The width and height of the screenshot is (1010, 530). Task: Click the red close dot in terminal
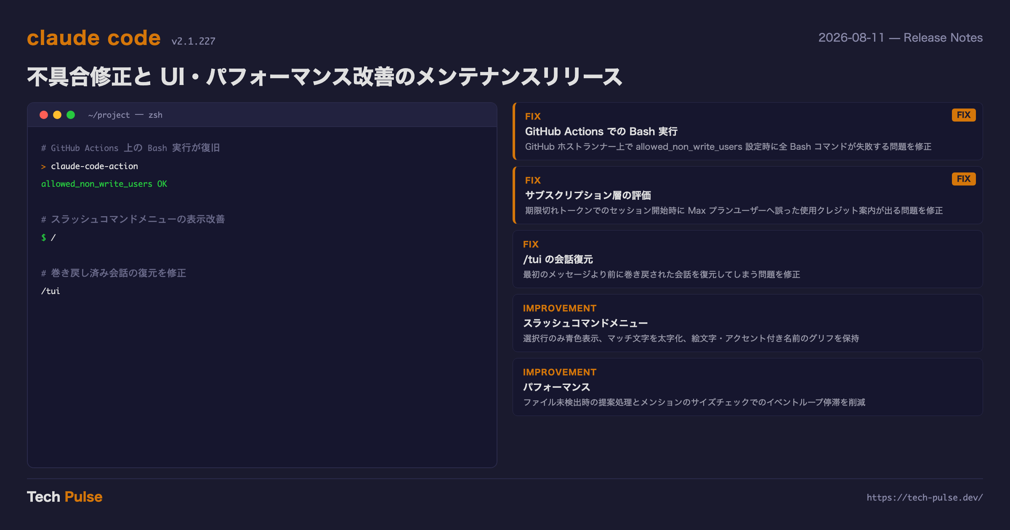coord(44,115)
